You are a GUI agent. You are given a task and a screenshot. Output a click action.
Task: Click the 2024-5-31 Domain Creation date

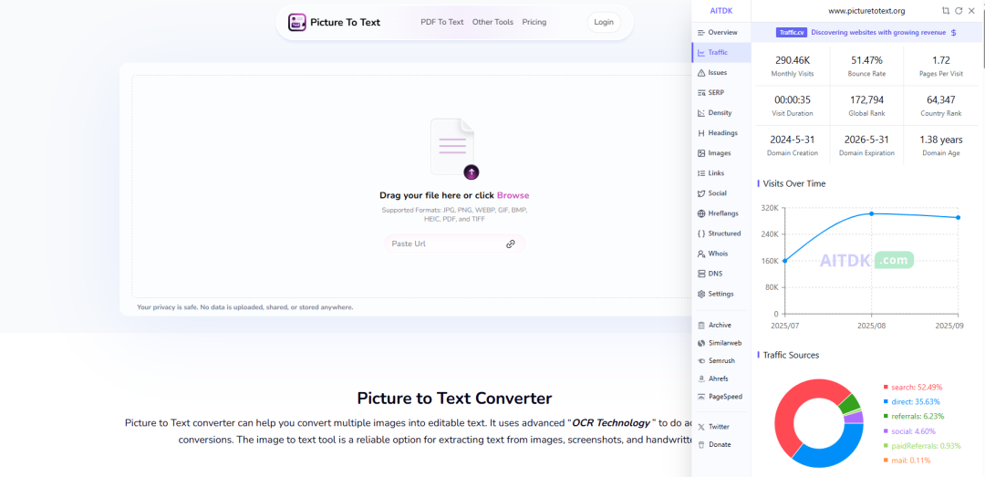(x=793, y=140)
